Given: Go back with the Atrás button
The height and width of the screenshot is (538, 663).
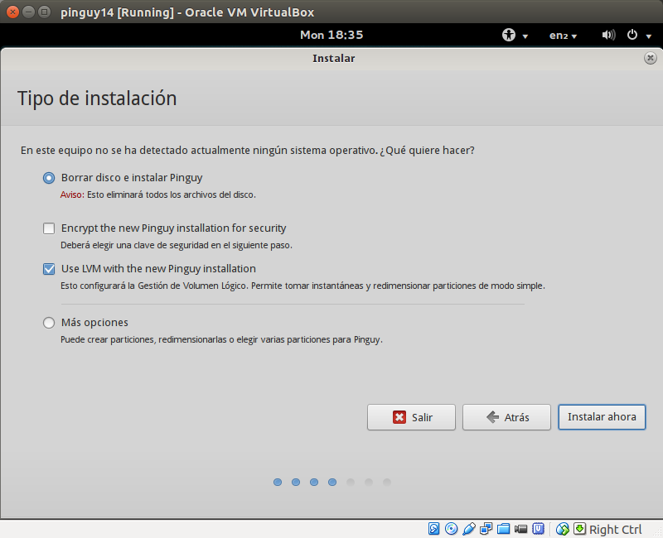Looking at the screenshot, I should [506, 417].
